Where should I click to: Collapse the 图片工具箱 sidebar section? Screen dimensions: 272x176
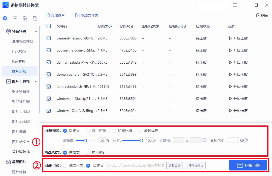pos(36,81)
